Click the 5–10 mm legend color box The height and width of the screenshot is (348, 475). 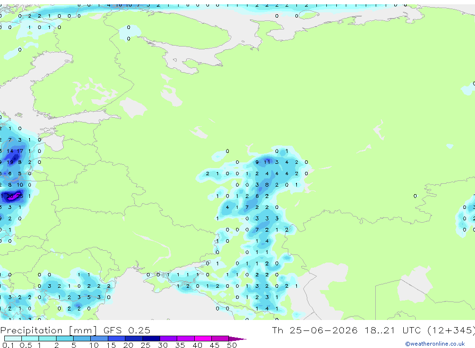point(82,339)
